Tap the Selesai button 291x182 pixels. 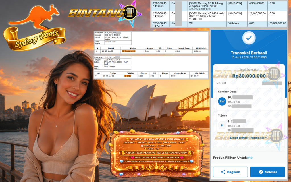tap(267, 172)
